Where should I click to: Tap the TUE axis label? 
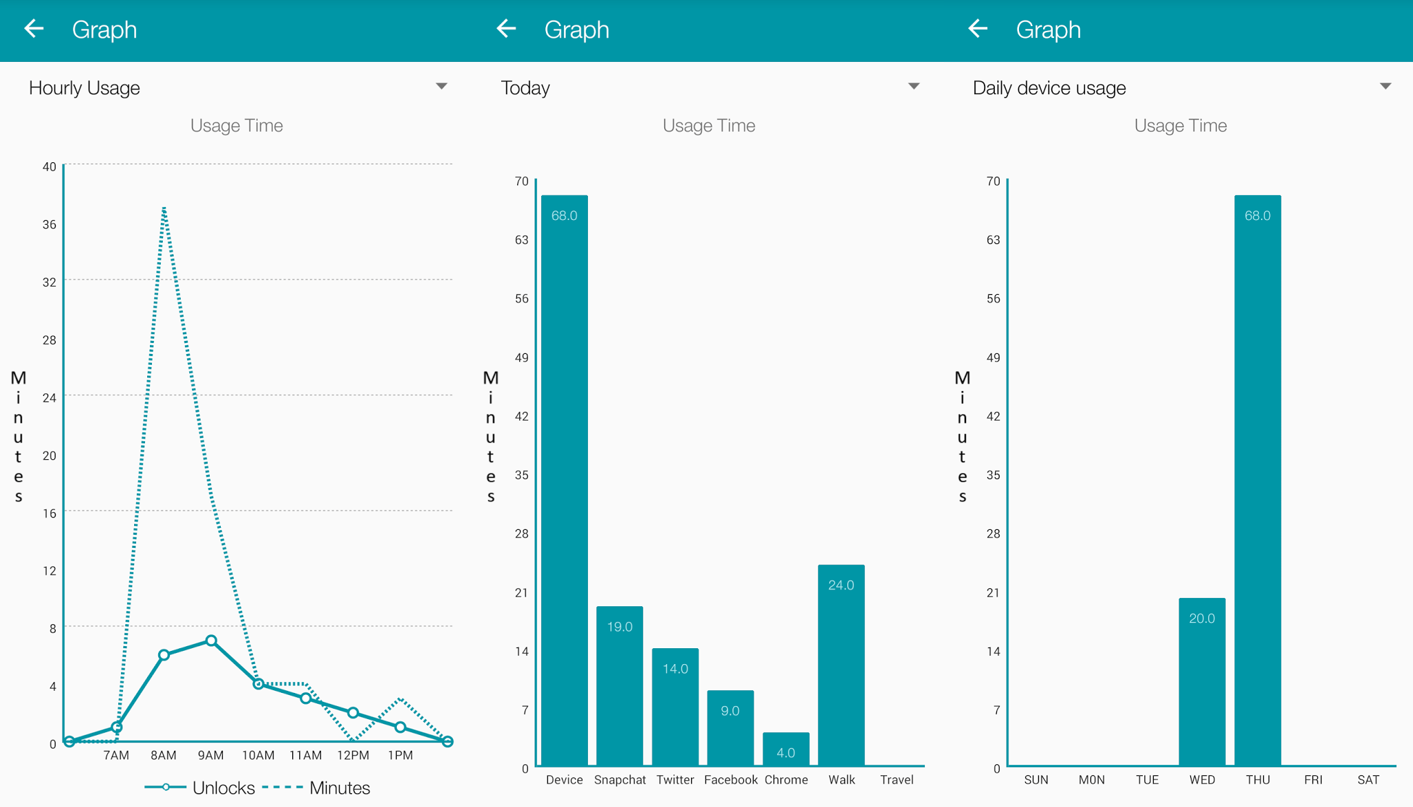pos(1147,780)
